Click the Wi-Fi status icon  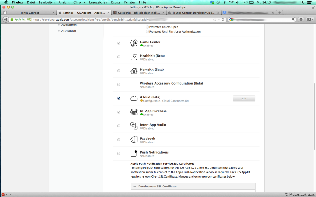[x=231, y=2]
